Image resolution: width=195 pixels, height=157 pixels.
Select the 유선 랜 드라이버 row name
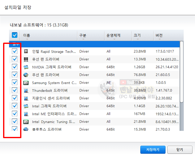tap(45, 59)
